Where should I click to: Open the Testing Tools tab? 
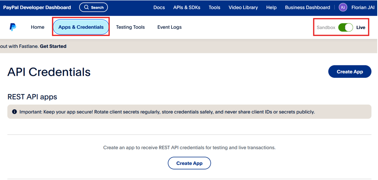[x=130, y=27]
